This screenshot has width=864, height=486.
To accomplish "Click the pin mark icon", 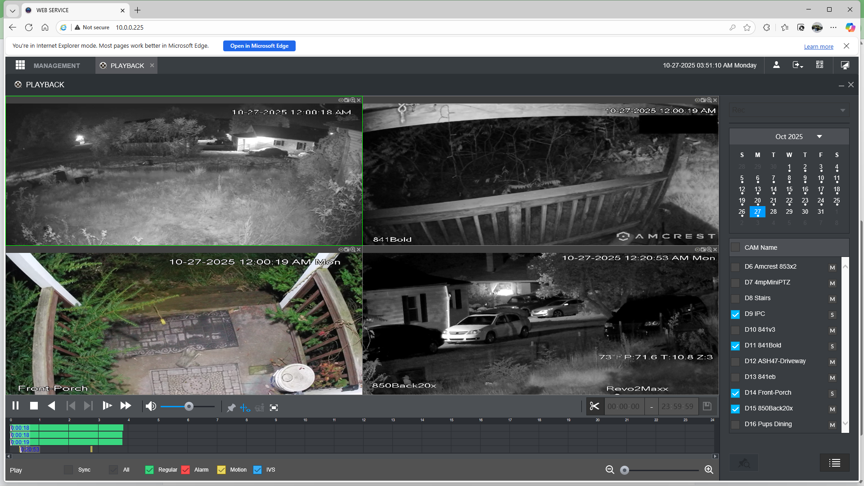I will 231,408.
